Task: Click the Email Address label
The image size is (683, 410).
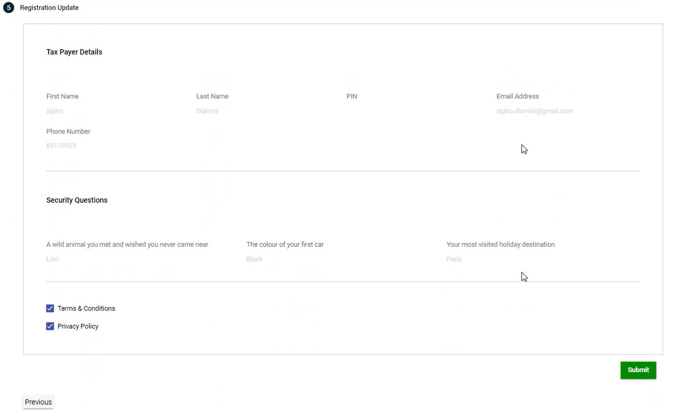Action: point(517,96)
